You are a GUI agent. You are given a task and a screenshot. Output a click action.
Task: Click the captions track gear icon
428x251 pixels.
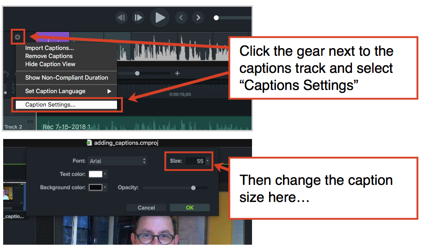click(x=18, y=37)
